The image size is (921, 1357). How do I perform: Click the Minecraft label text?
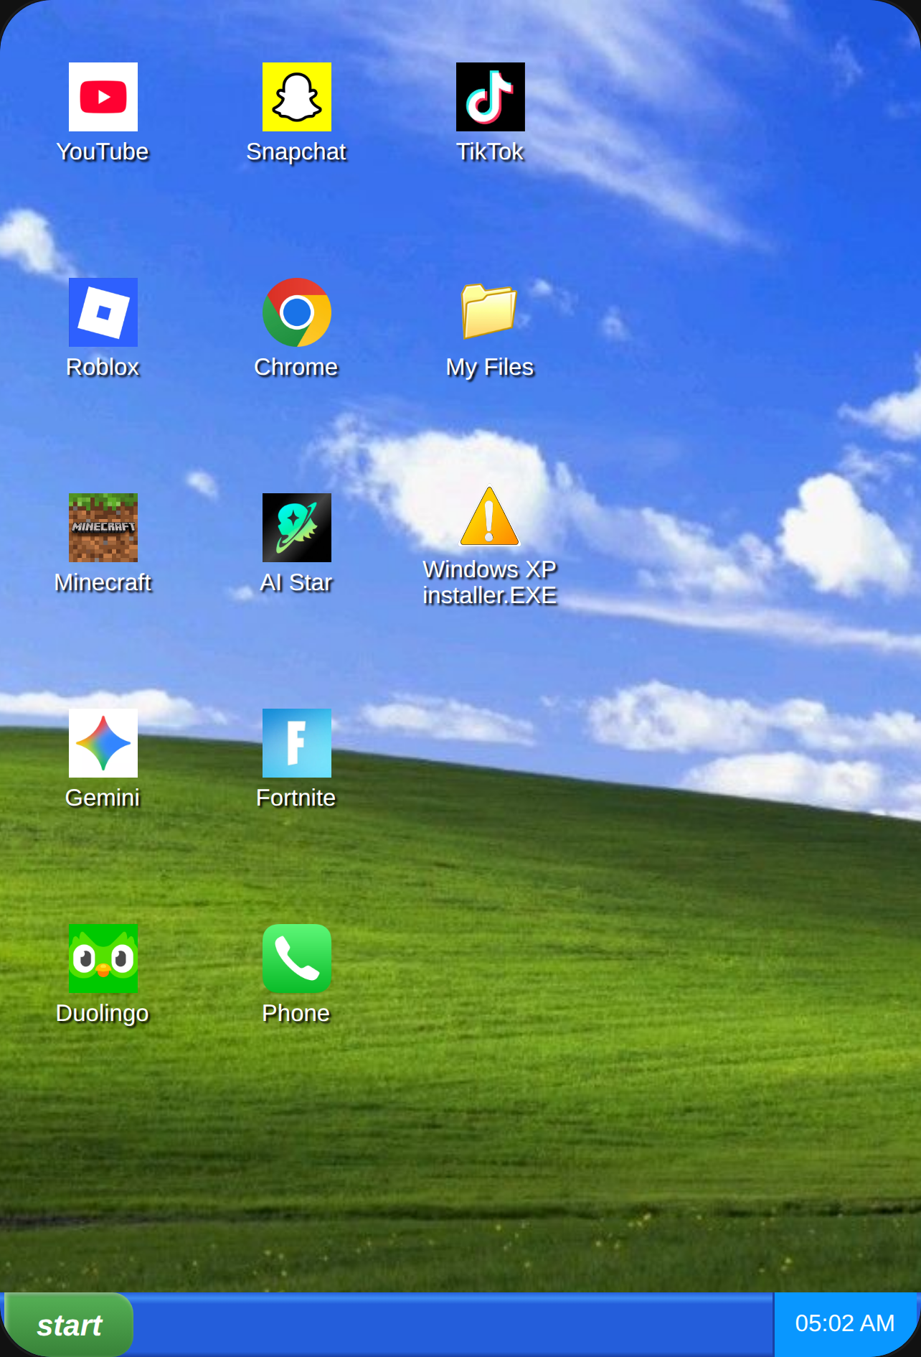pyautogui.click(x=103, y=583)
